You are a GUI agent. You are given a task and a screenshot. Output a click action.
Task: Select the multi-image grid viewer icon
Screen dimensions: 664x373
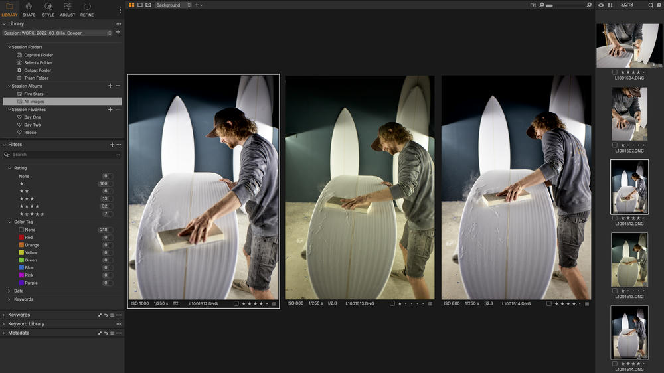pyautogui.click(x=131, y=5)
